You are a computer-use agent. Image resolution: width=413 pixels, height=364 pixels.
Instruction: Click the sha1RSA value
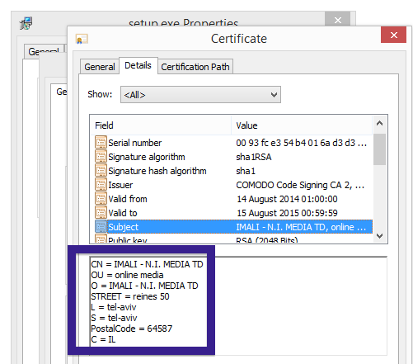[254, 157]
